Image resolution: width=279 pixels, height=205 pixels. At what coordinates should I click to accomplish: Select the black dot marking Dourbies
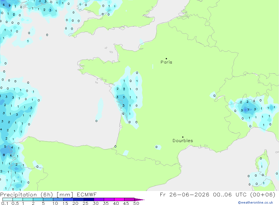(x=183, y=137)
